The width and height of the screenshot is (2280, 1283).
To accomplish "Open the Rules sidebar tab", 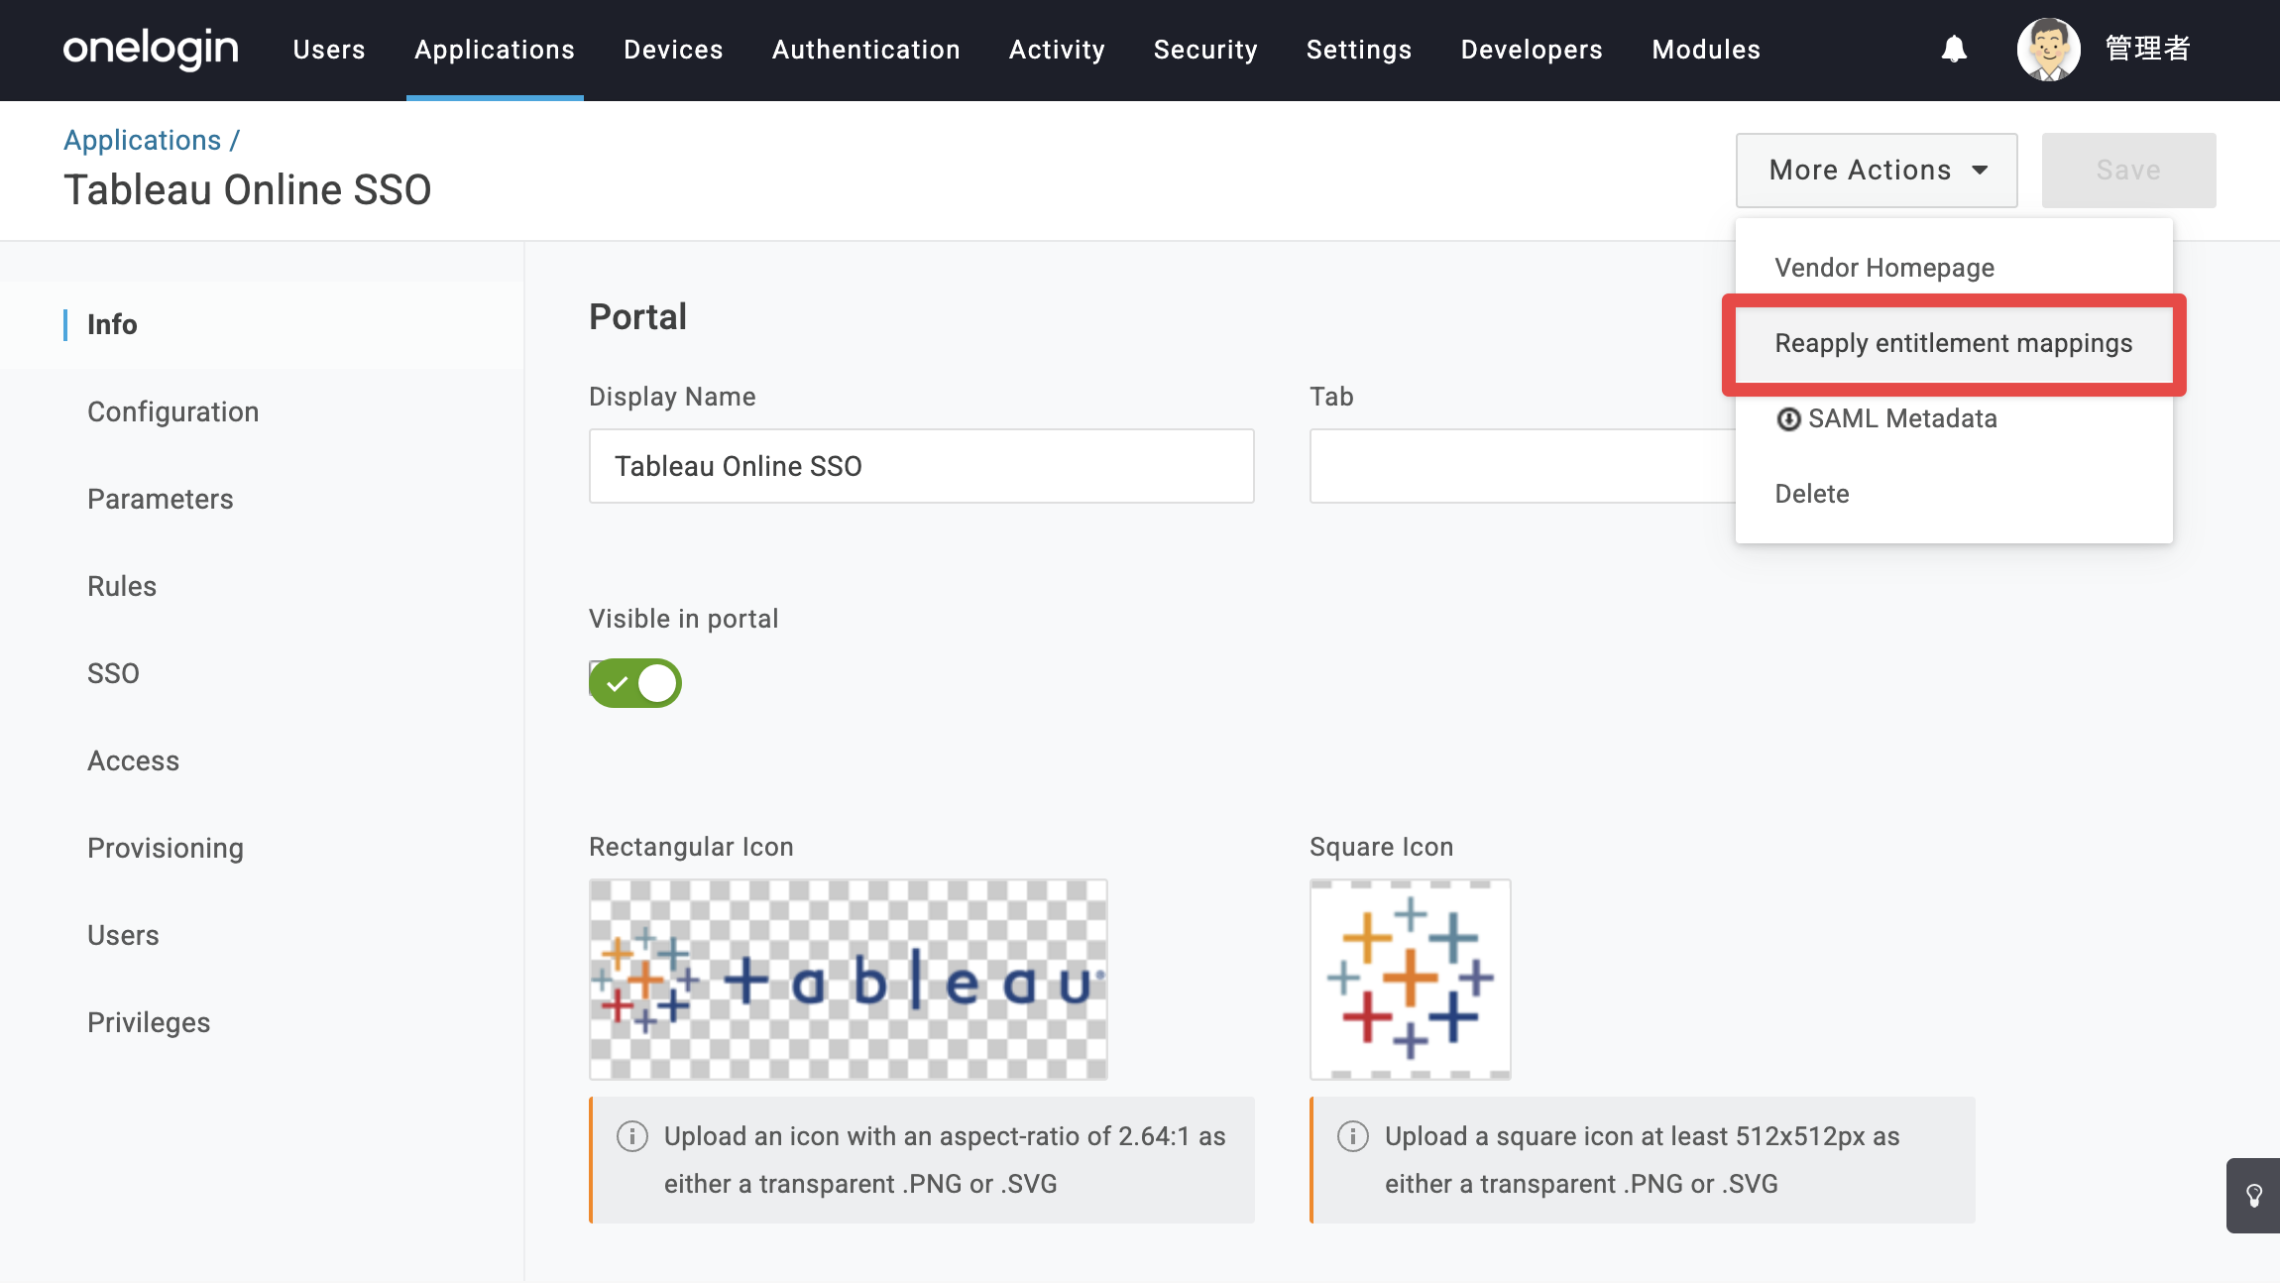I will [262, 586].
